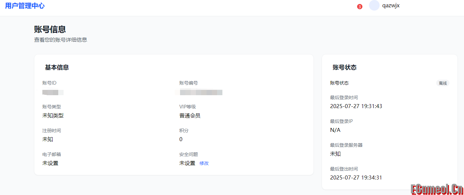Click the 积分 value showing 0

pos(181,139)
